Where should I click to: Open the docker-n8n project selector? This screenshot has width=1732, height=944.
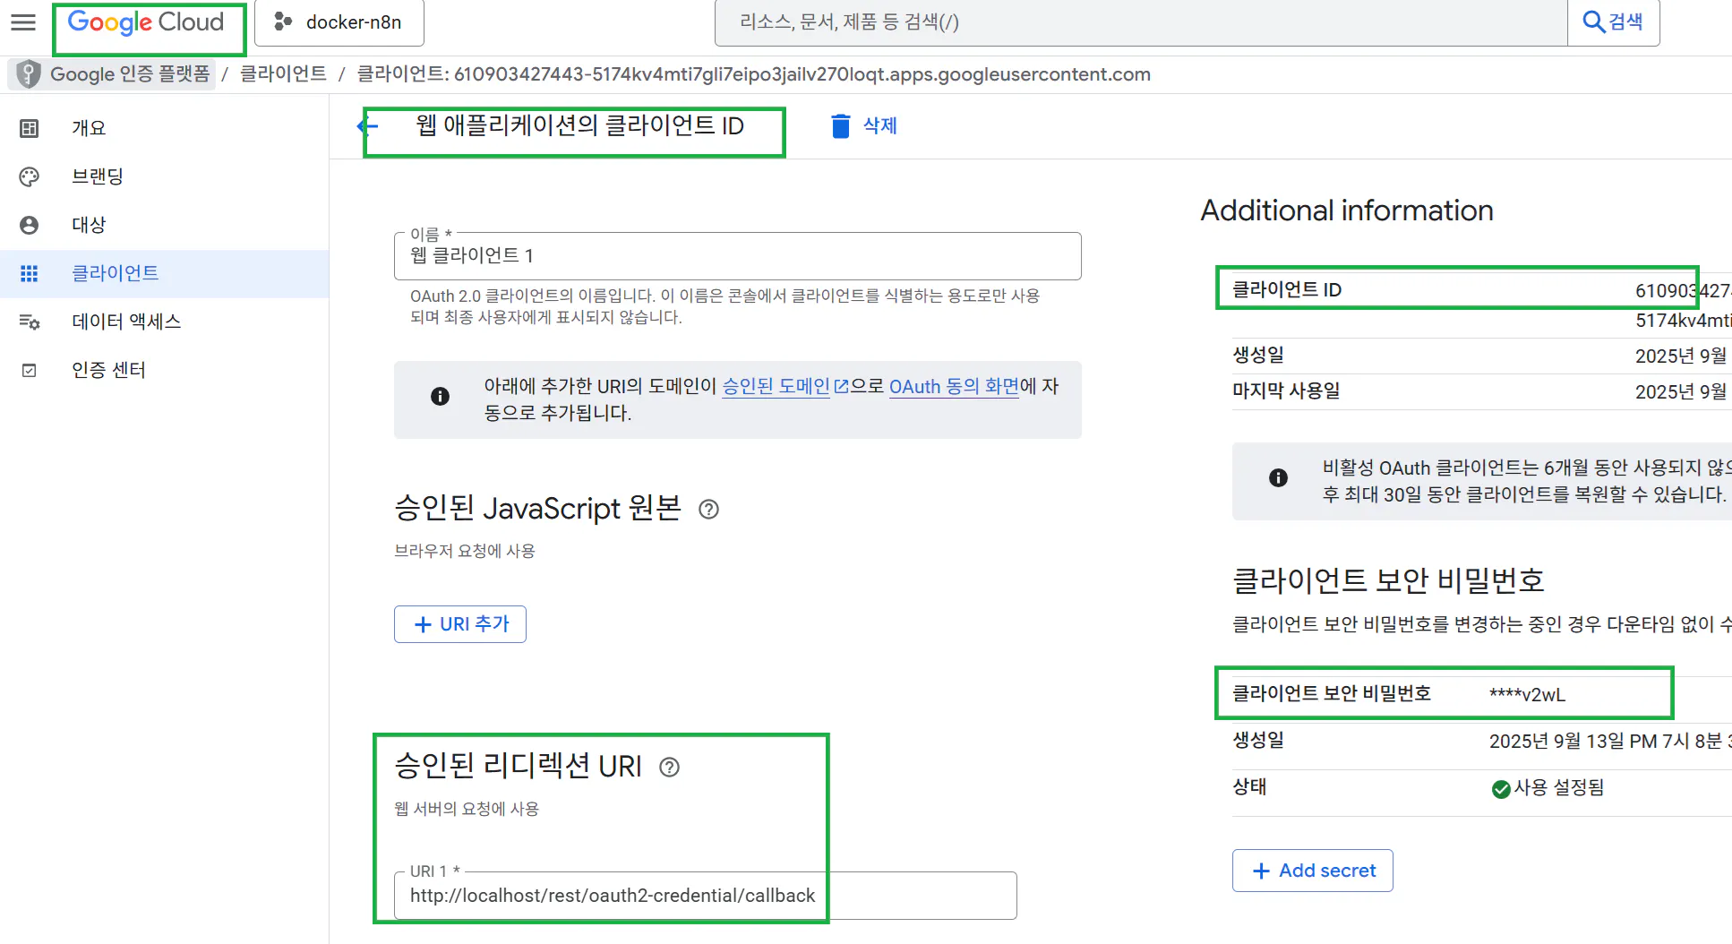[x=339, y=22]
